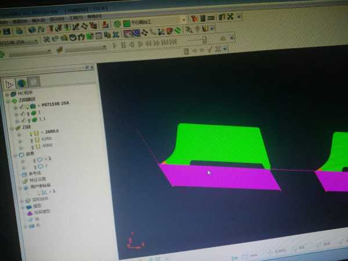Click the orange icon right of the strategy dropdown
Viewport: 348px width, 261px height.
(194, 19)
